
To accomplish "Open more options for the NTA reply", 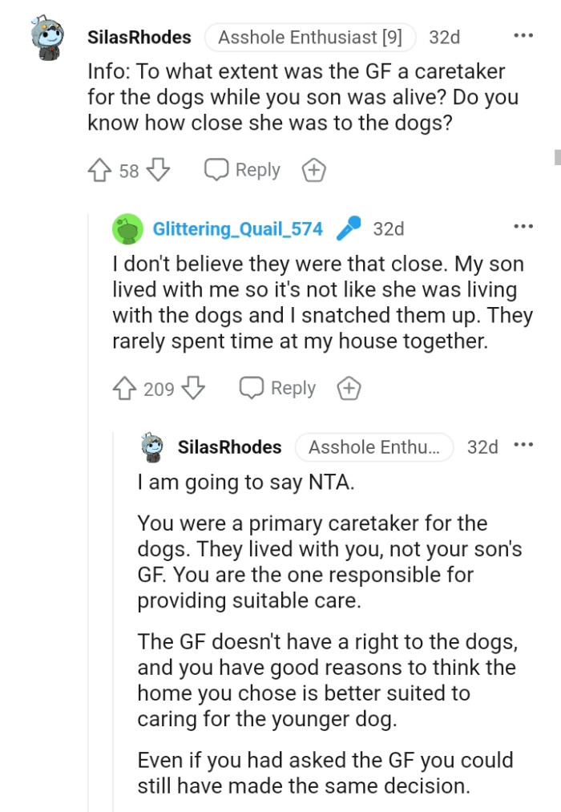I will coord(523,446).
